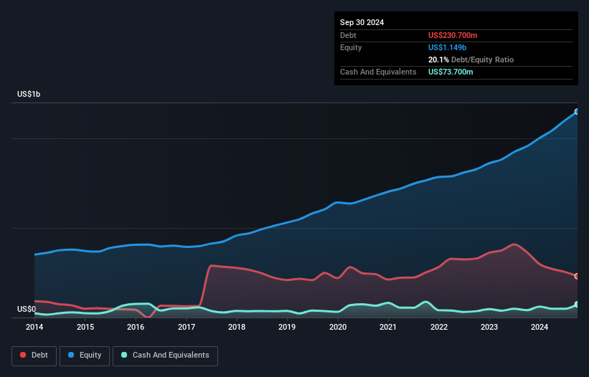Select the 2024 x-axis label

click(x=539, y=327)
